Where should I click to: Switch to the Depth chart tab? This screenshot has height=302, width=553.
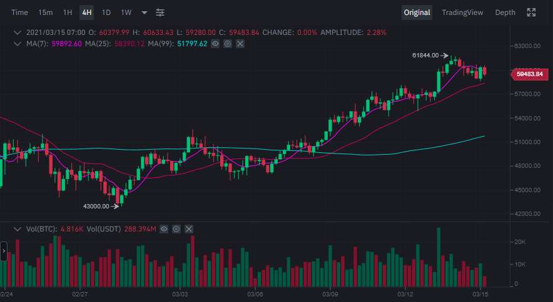[x=505, y=12]
